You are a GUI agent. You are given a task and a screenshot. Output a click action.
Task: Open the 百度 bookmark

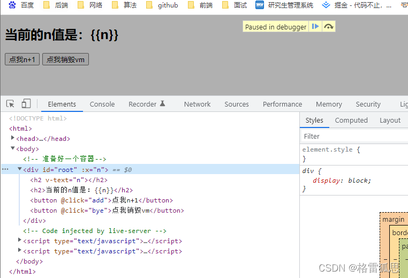(21, 5)
